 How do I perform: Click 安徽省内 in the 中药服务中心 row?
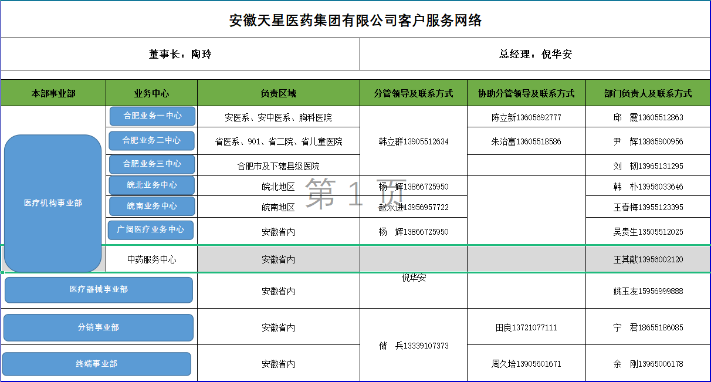(279, 259)
